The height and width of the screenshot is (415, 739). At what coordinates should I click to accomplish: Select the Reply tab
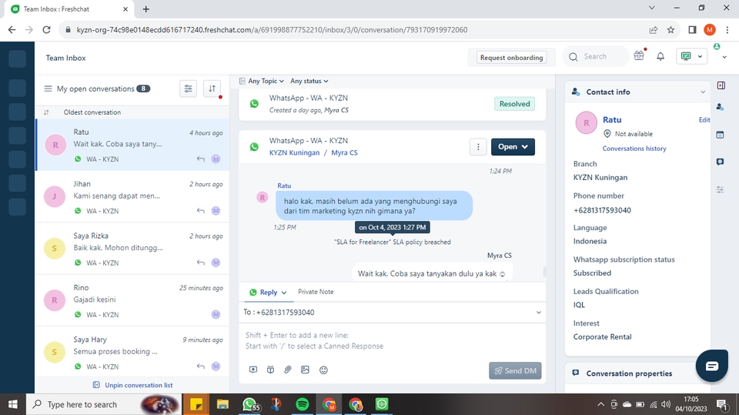pos(268,293)
